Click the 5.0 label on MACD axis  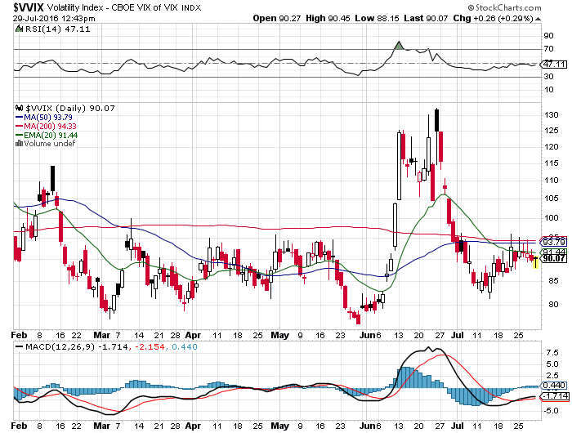[x=552, y=364]
